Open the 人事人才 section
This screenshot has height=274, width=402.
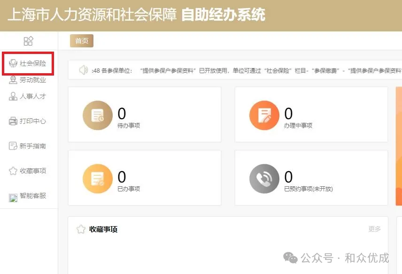[28, 96]
